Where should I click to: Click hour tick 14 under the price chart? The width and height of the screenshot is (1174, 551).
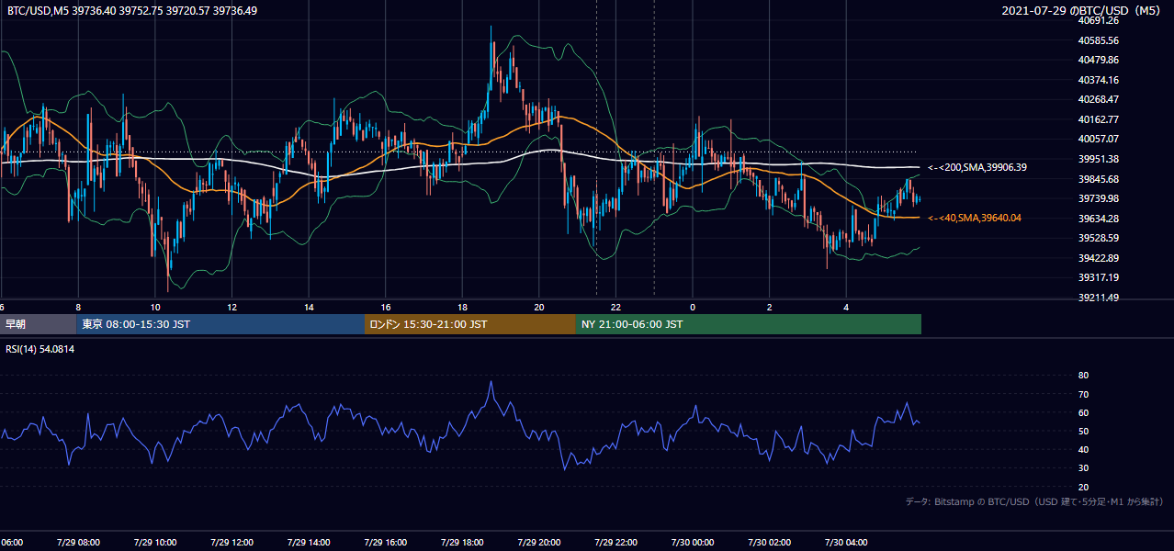coord(309,308)
